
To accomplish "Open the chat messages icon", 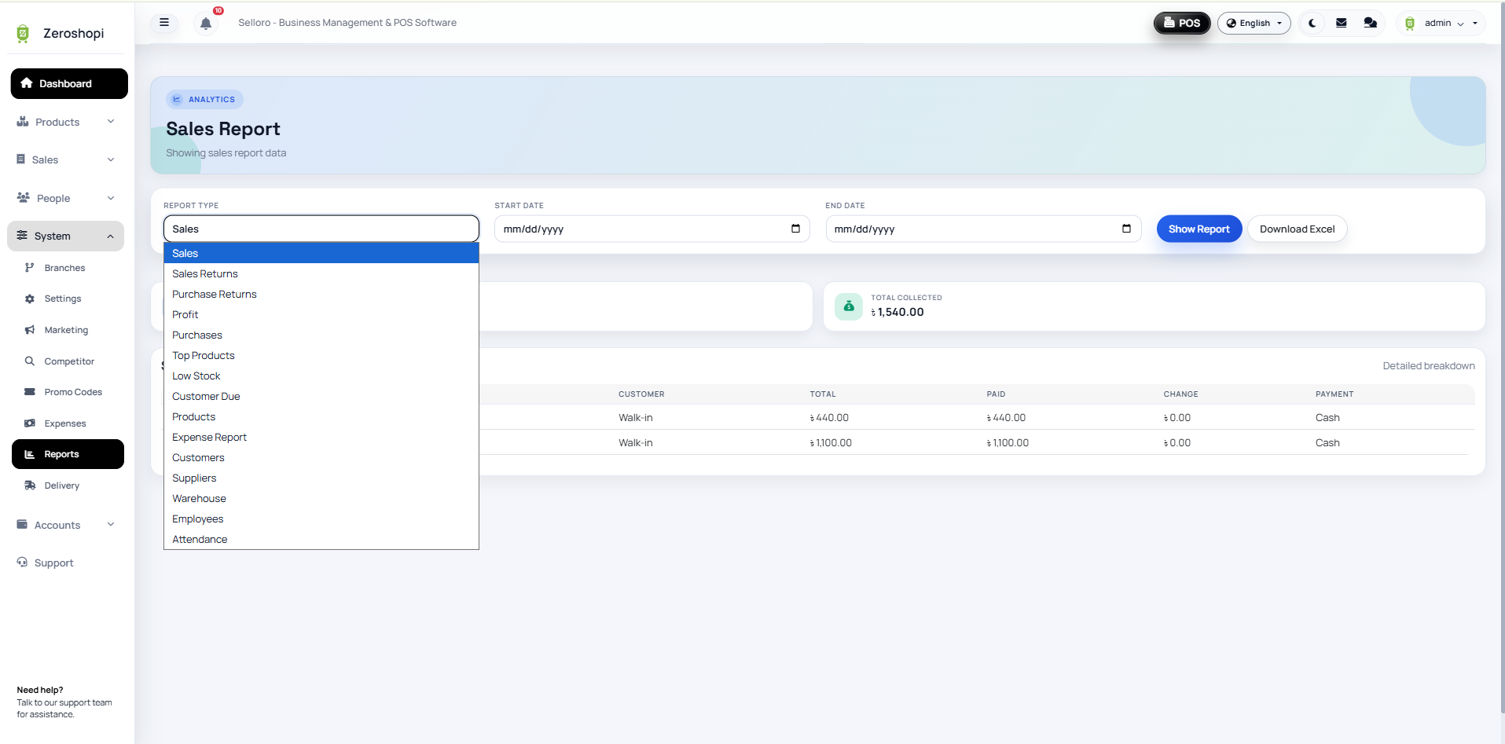I will click(1371, 24).
